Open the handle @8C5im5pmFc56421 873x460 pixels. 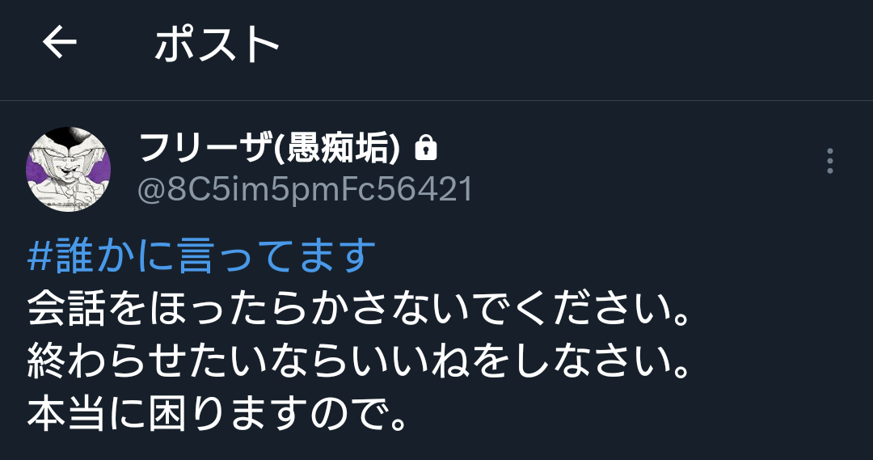coord(305,189)
